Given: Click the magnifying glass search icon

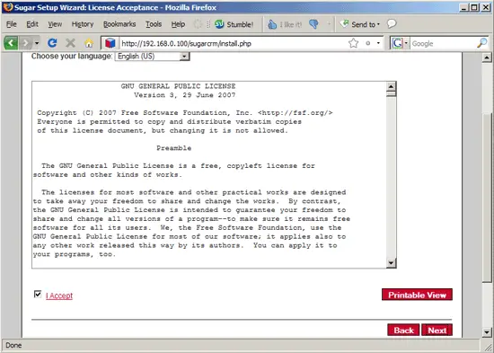Looking at the screenshot, I should click(482, 43).
